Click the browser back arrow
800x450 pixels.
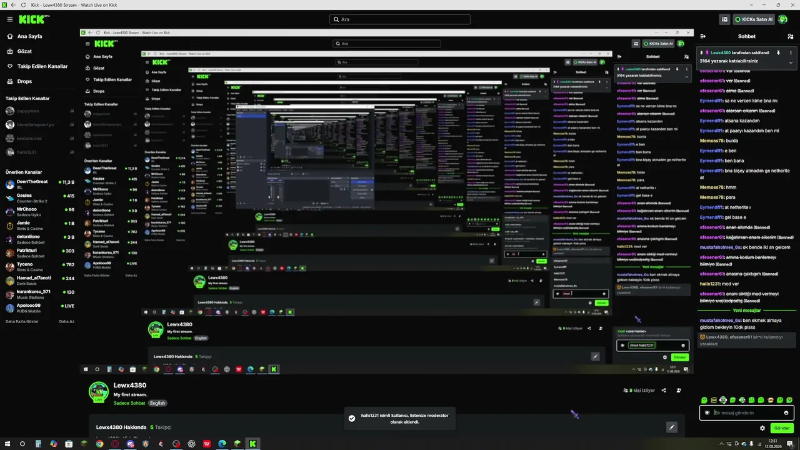click(14, 5)
